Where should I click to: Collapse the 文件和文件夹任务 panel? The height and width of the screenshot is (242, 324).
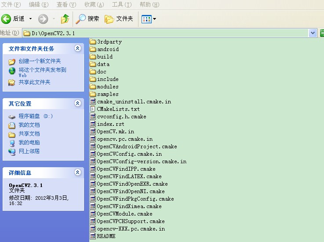tap(77, 48)
